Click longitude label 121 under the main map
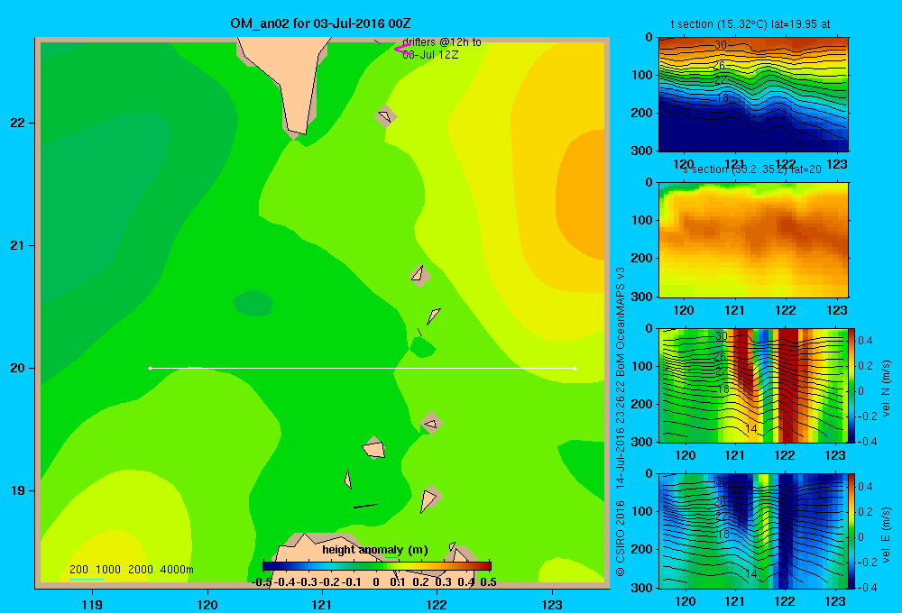The image size is (902, 613). (322, 604)
